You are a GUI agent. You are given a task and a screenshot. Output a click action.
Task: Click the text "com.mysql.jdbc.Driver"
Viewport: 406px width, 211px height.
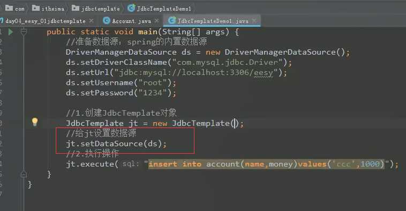click(x=227, y=63)
